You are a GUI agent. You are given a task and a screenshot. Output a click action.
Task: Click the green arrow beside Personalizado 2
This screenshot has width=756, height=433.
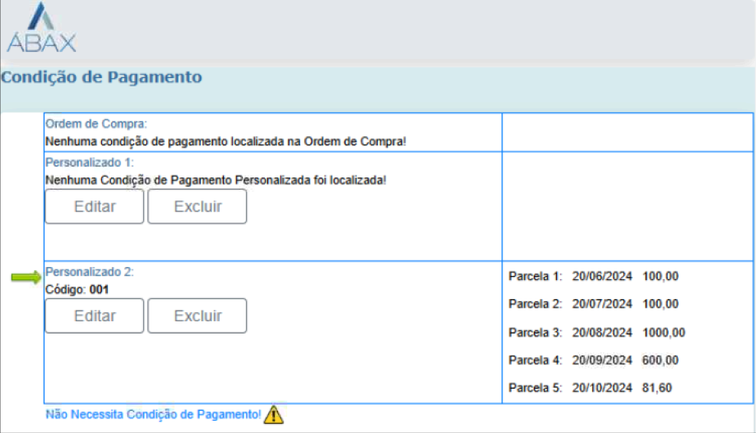coord(28,277)
